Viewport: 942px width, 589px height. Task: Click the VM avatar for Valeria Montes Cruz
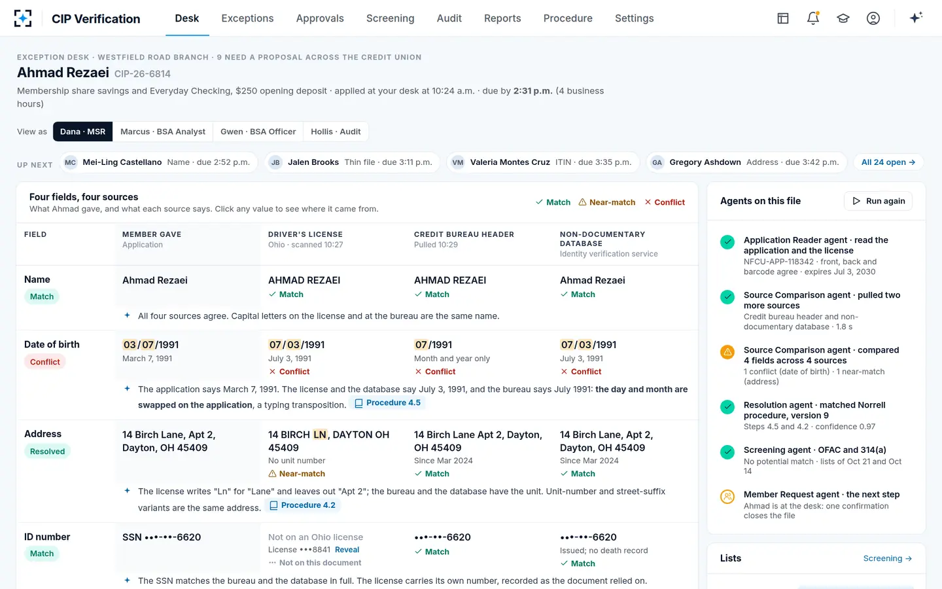click(458, 162)
